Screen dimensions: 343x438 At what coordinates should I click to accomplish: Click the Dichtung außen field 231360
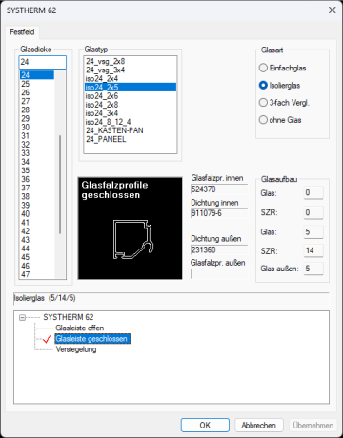coord(219,249)
